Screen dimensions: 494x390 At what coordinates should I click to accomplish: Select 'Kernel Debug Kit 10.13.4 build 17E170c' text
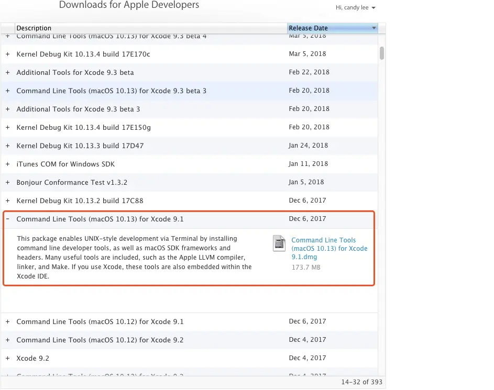(83, 54)
